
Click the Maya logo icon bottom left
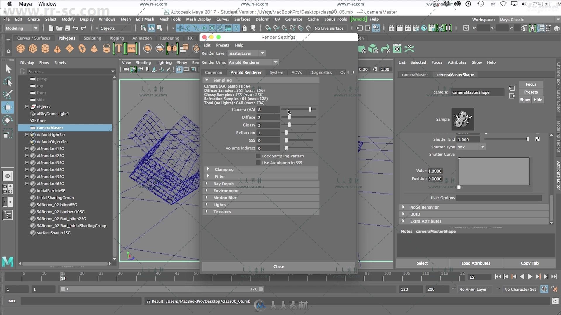(8, 262)
